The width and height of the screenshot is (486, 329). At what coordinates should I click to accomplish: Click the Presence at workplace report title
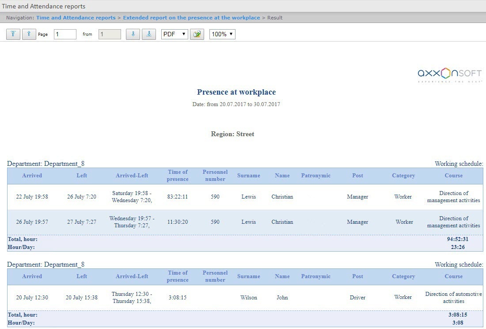[x=236, y=92]
